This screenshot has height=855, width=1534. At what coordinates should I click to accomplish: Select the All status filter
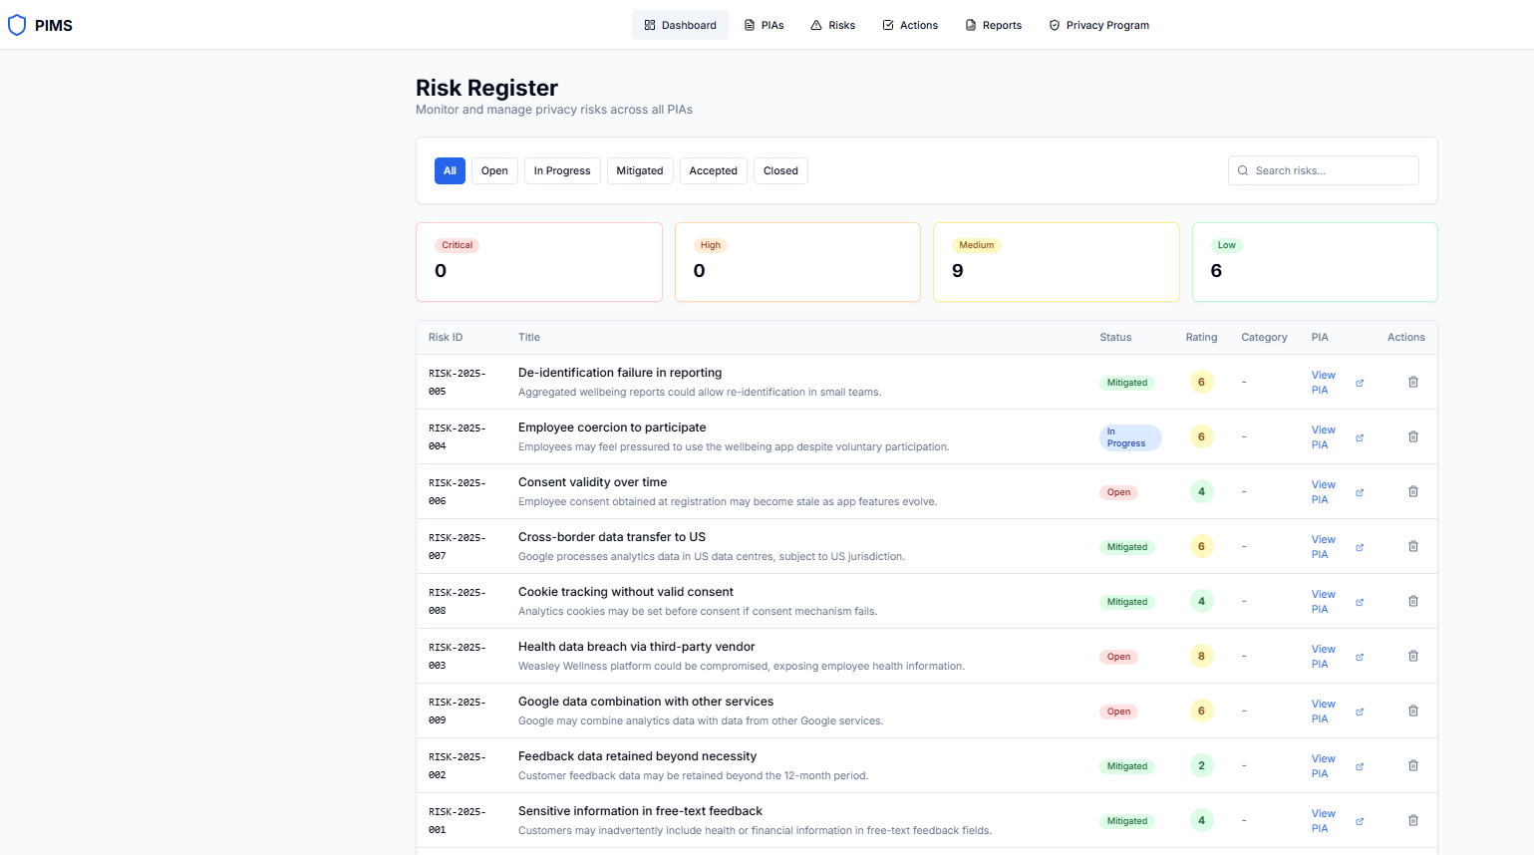(450, 170)
